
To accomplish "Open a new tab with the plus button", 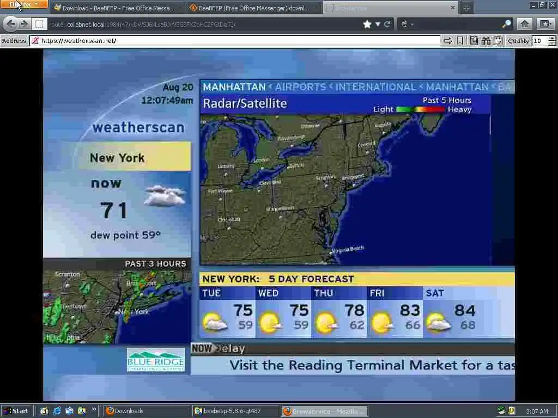I will pos(466,8).
